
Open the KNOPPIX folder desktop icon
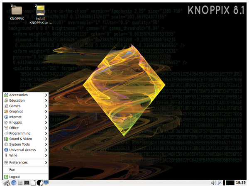[17, 13]
